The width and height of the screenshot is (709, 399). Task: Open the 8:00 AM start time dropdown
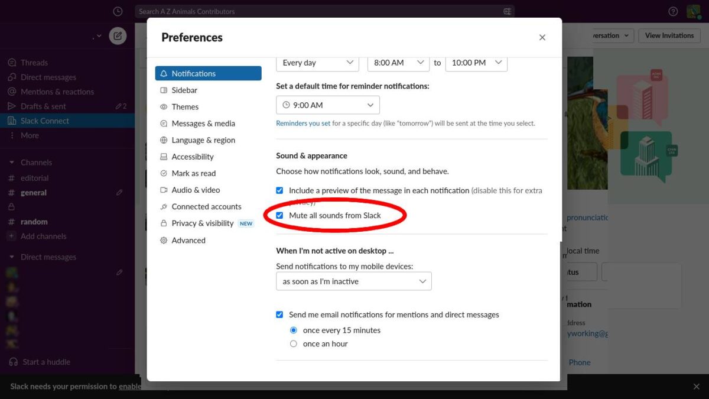point(398,63)
